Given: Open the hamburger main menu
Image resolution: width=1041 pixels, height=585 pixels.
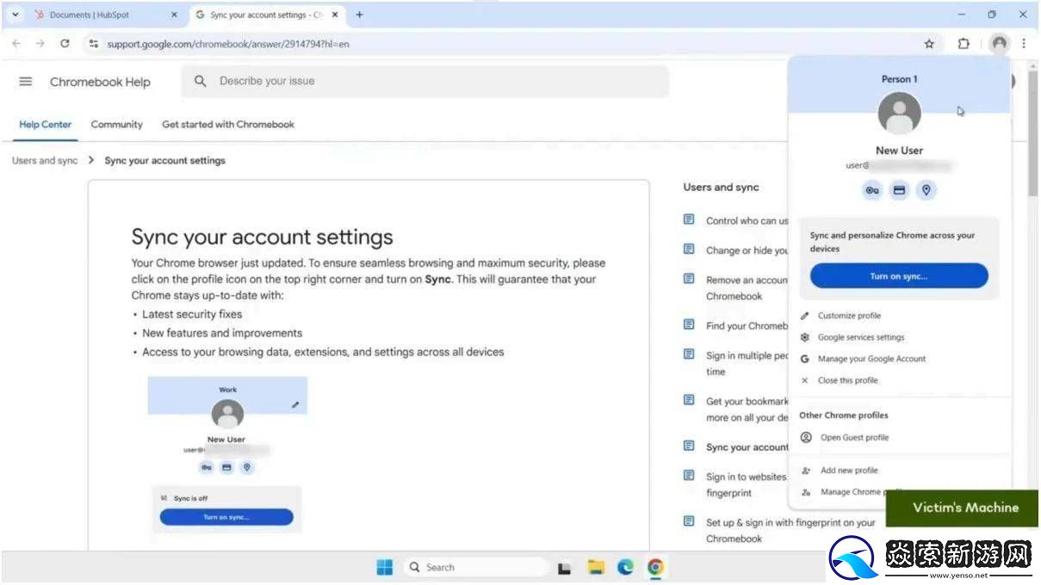Looking at the screenshot, I should point(26,82).
